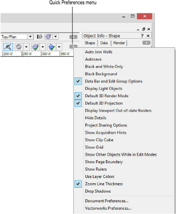Viewport: 176px width, 214px height.
Task: Open dropdown beside teapot check icon
Action: (x=43, y=47)
